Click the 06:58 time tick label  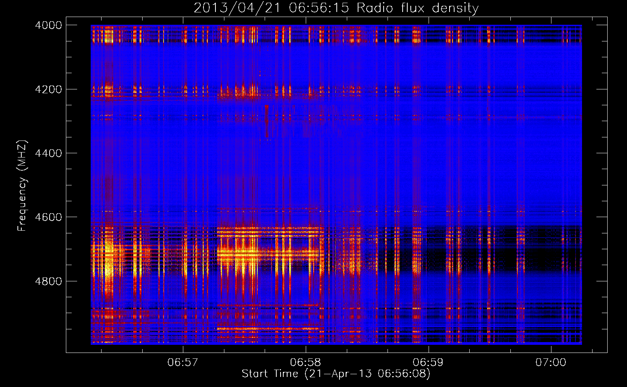point(305,363)
